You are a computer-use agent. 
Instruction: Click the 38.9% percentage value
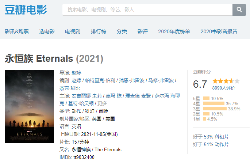(234, 109)
